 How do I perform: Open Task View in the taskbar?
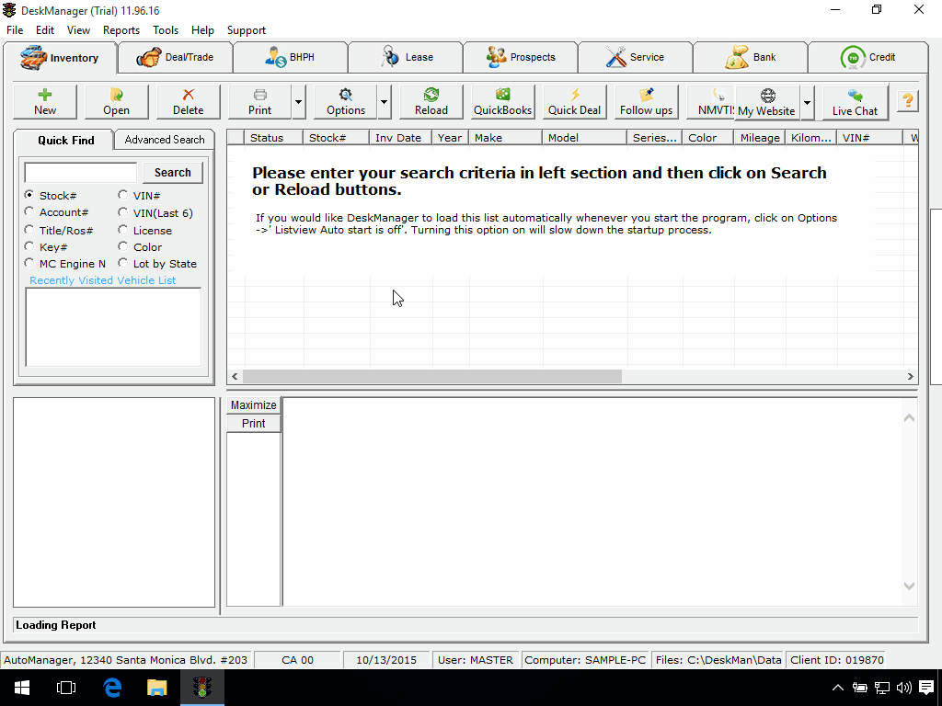coord(66,688)
